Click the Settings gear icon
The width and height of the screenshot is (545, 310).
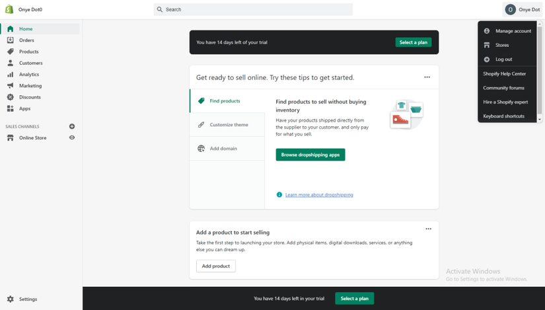click(11, 299)
